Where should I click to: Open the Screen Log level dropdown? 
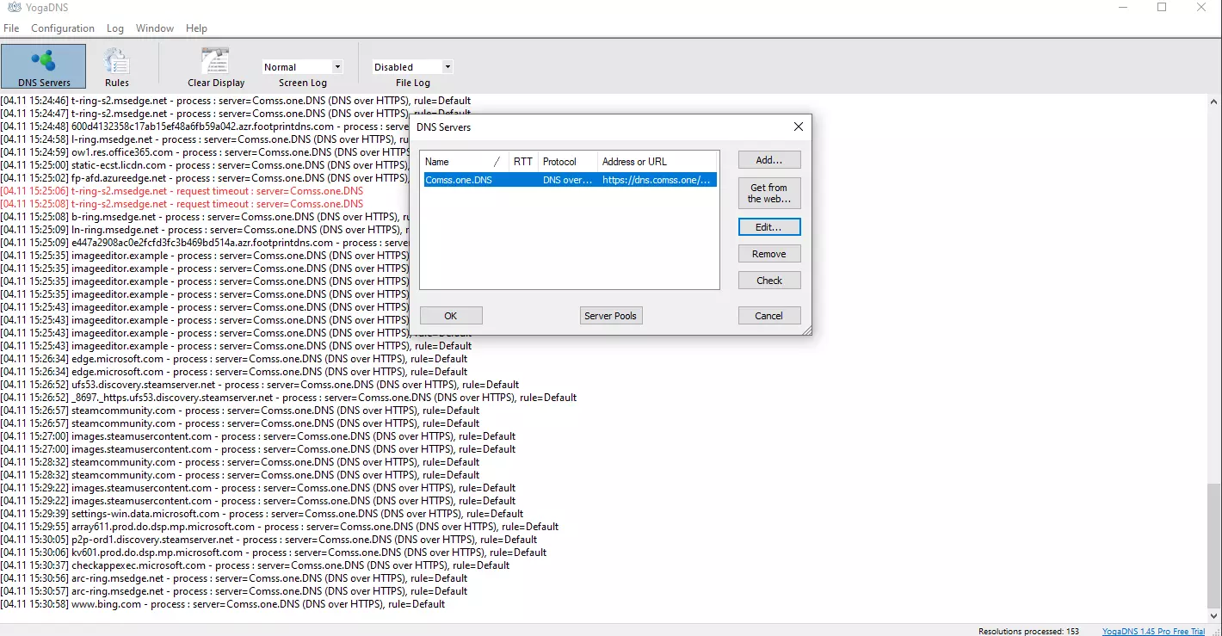click(x=303, y=67)
